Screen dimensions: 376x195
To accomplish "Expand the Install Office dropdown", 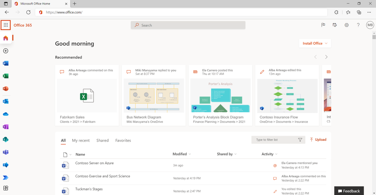I will pos(315,43).
